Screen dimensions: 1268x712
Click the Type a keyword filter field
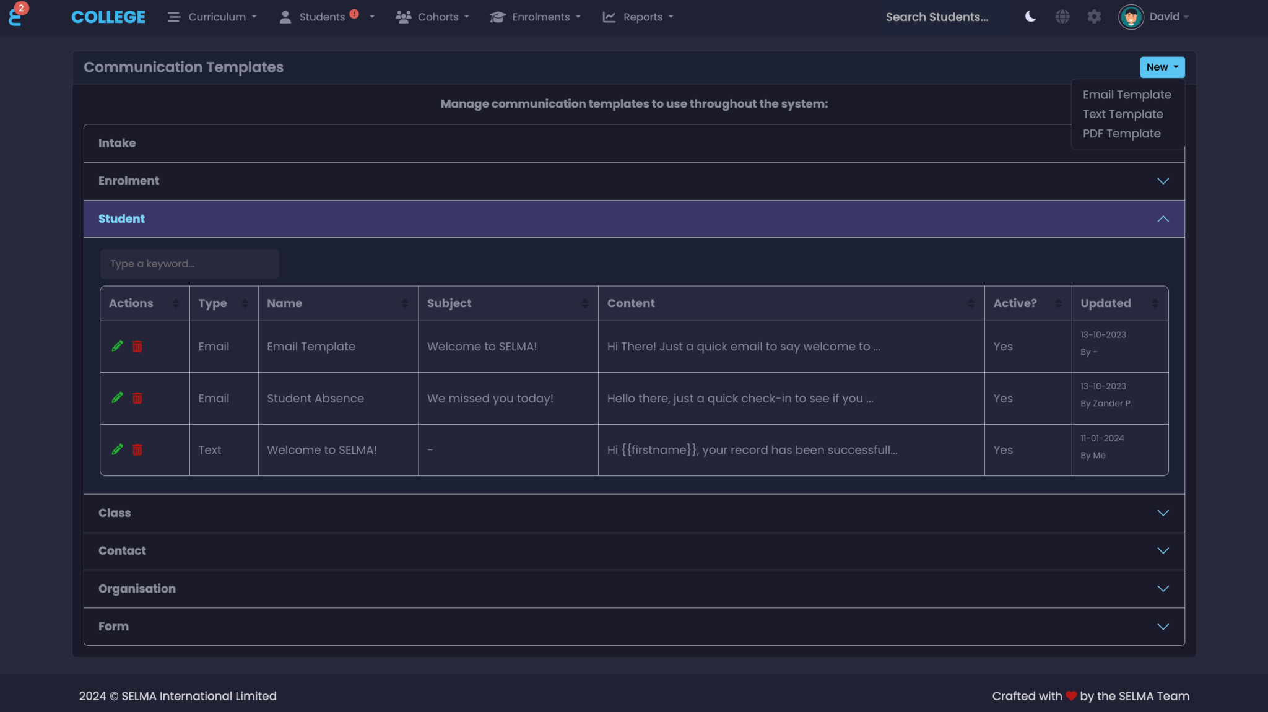[189, 264]
